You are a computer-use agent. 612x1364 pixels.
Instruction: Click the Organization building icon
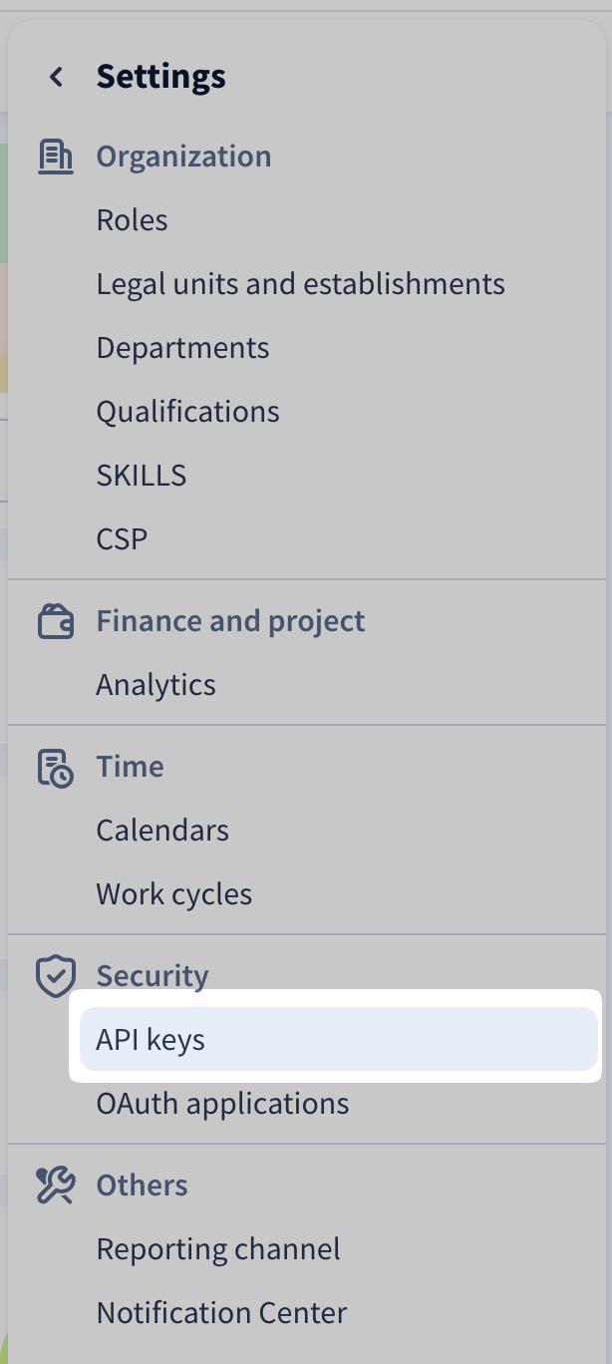[56, 158]
